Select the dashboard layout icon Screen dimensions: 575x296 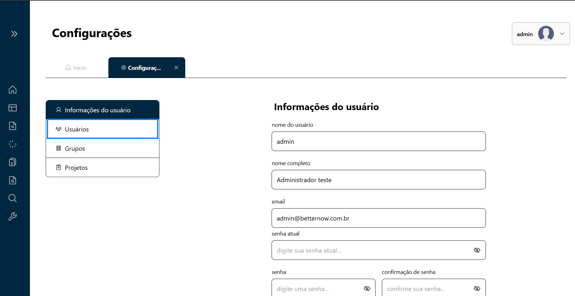coord(12,108)
